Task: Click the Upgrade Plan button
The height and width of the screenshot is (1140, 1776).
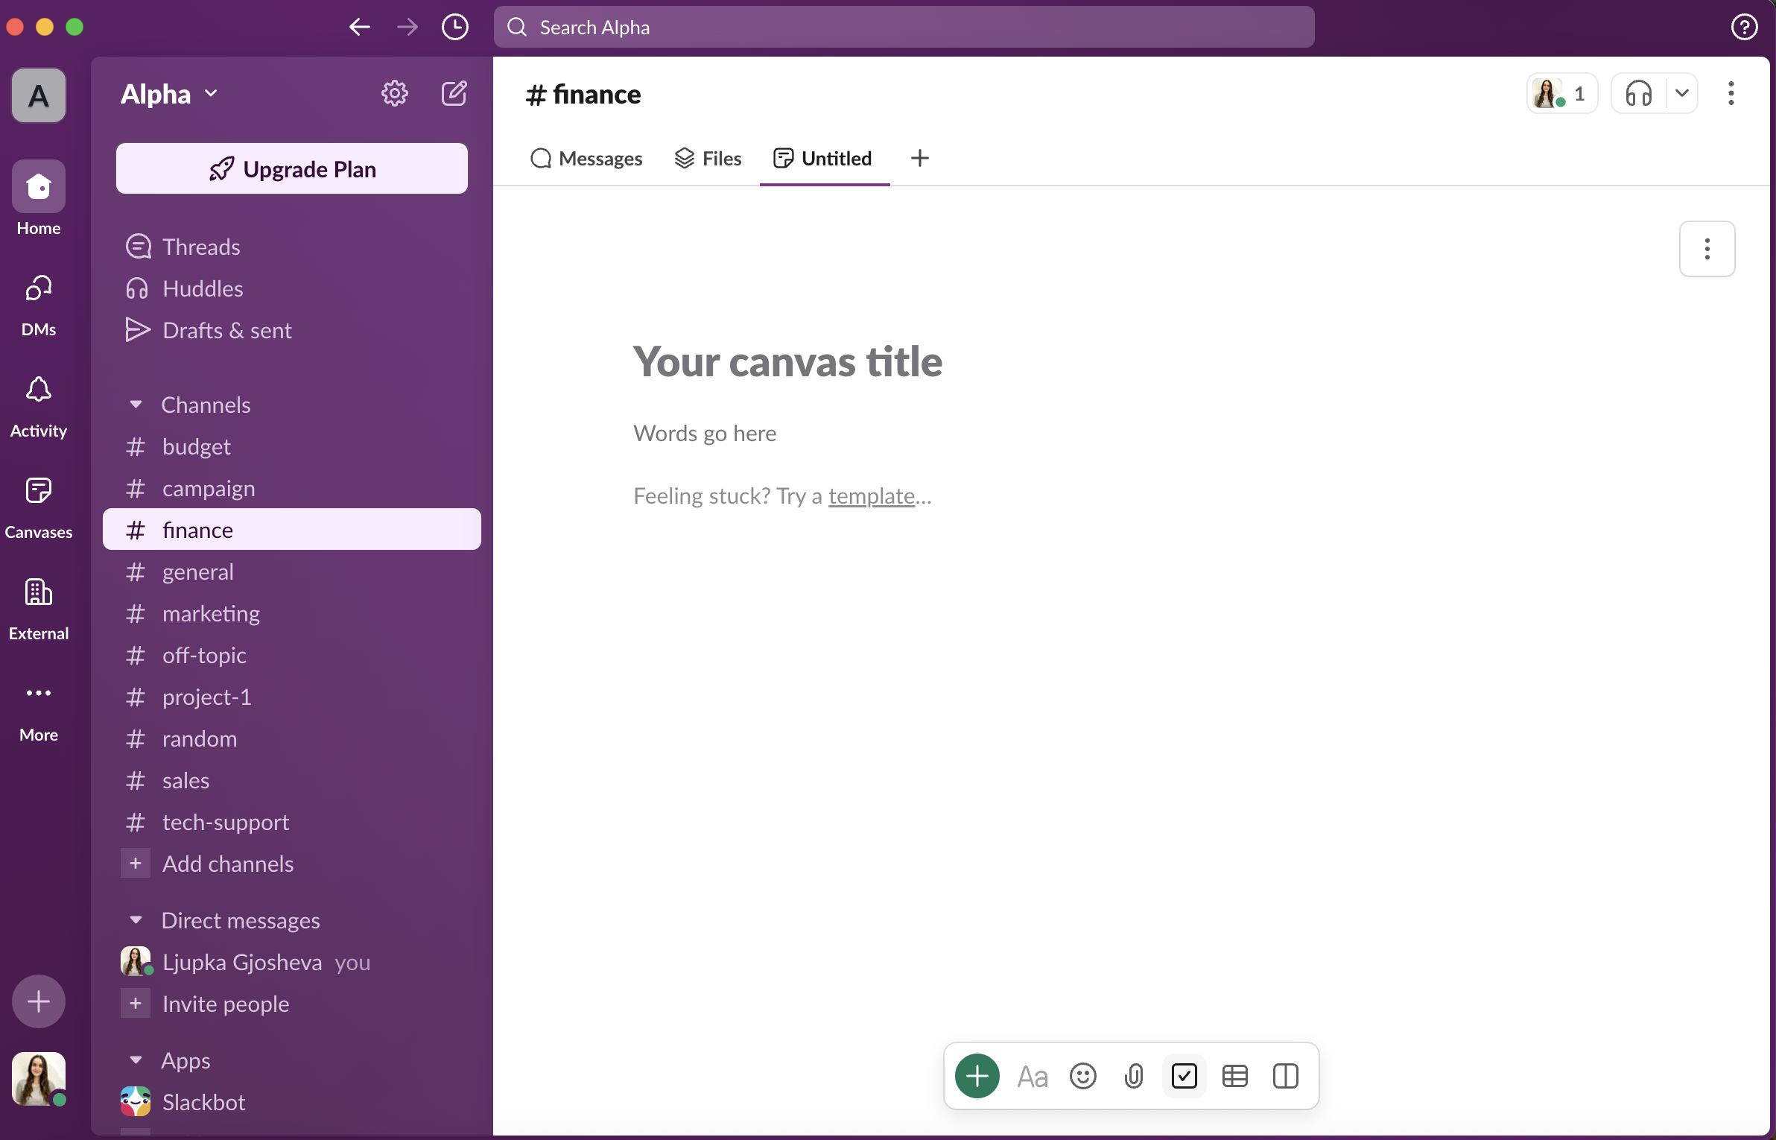Action: (x=292, y=169)
